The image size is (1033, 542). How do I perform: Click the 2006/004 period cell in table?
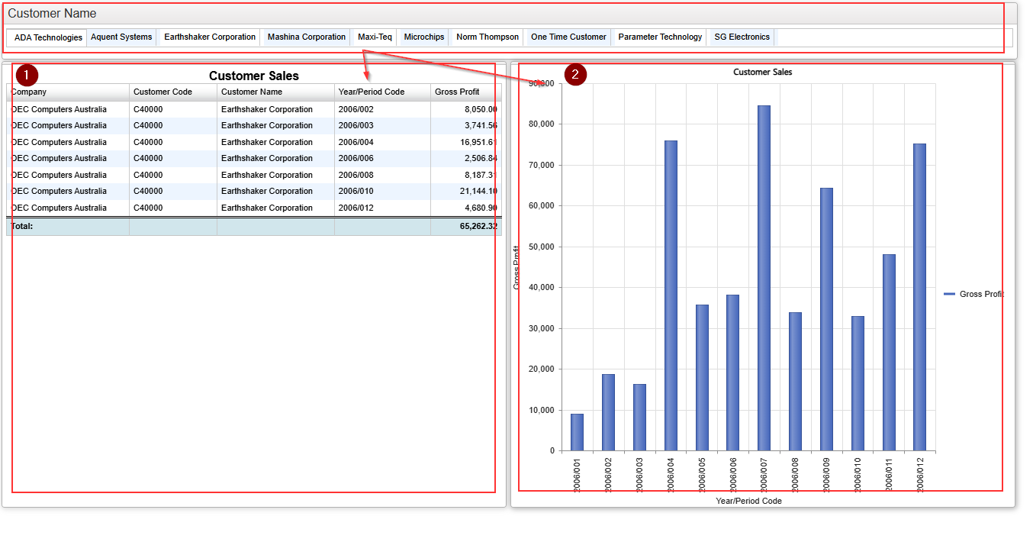click(382, 142)
